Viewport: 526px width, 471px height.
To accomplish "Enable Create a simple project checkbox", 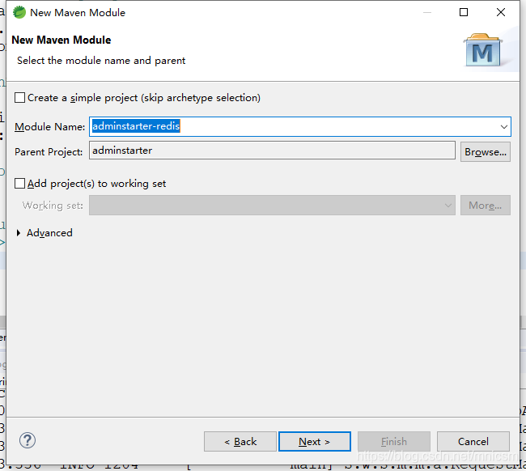I will tap(19, 98).
